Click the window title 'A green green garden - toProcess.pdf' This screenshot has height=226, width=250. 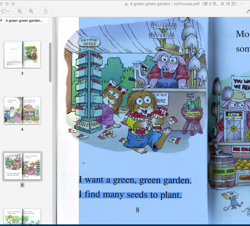165,4
